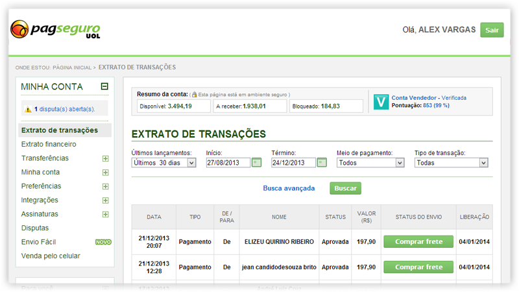Click the Início date input field
519x292 pixels.
coord(228,163)
